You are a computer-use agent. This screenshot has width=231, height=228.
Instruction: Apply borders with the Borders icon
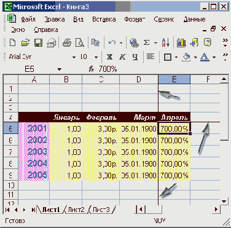pyautogui.click(x=168, y=57)
